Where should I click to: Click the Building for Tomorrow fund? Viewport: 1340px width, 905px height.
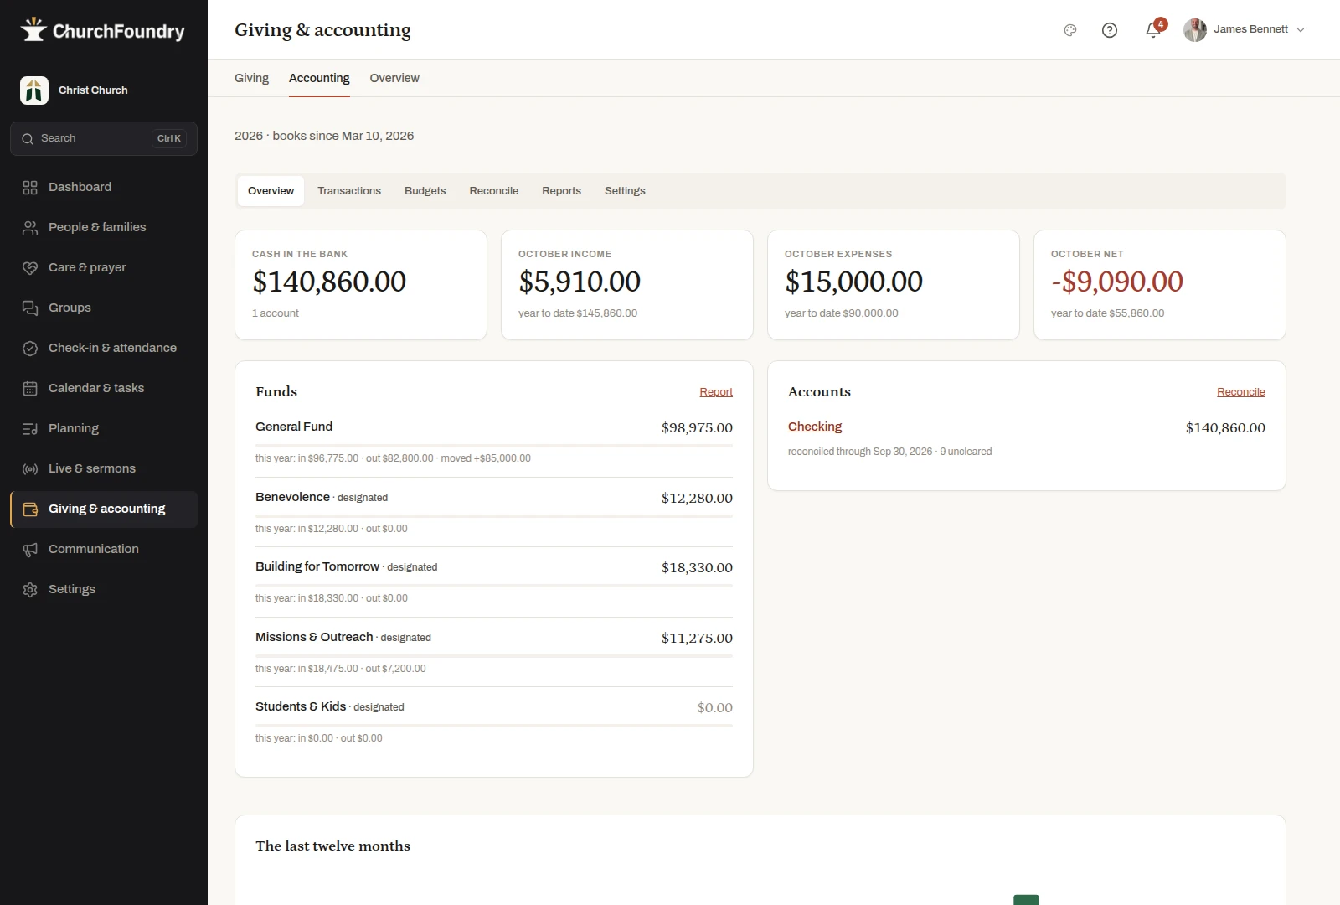[317, 566]
